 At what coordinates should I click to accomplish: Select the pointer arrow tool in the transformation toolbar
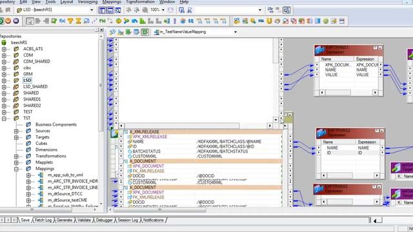pos(30,21)
